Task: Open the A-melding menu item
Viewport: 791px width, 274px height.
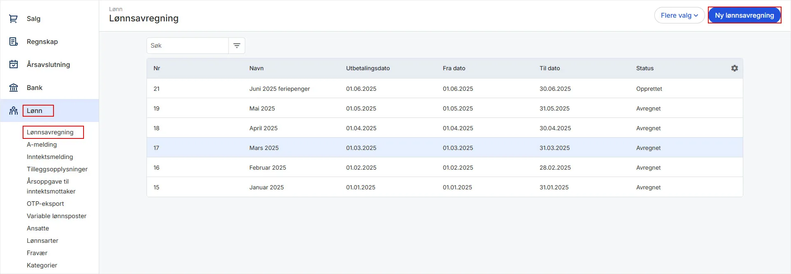Action: [42, 145]
